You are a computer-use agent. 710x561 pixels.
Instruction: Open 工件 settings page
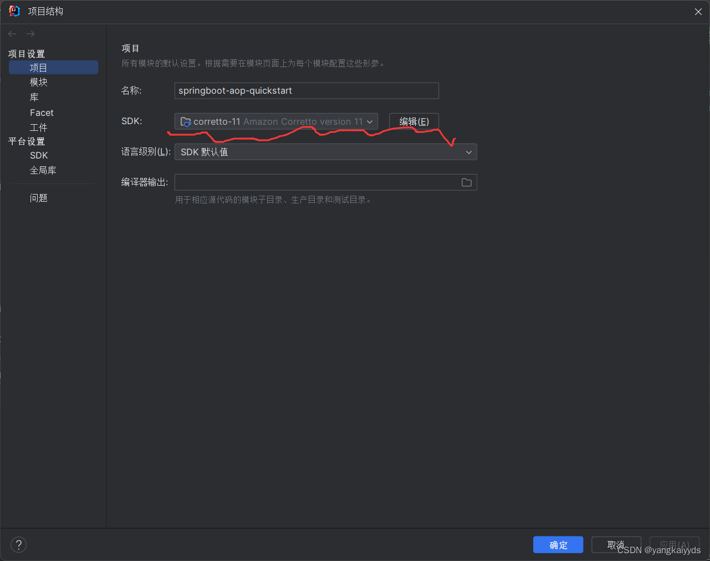click(x=39, y=127)
